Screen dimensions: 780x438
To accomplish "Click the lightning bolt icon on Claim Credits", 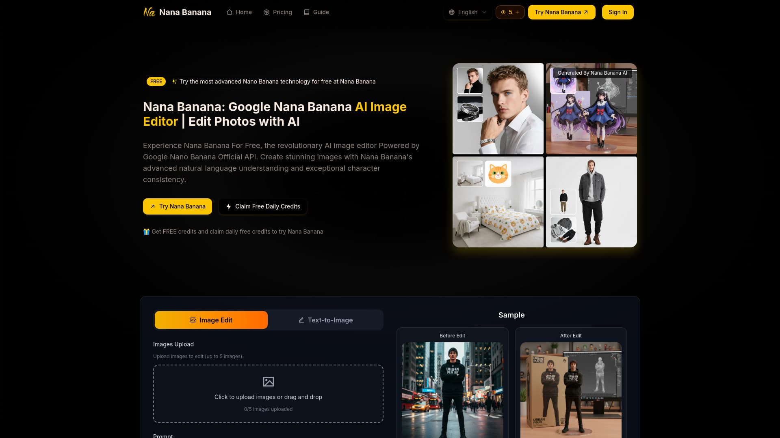I will 229,206.
